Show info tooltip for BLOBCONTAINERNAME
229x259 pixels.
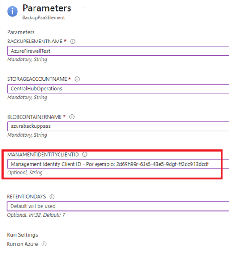(72, 117)
